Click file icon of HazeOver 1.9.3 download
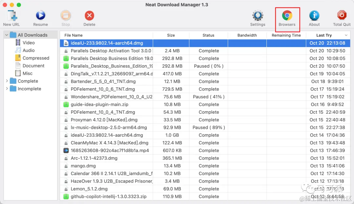Image resolution: width=354 pixels, height=204 pixels. [66, 181]
